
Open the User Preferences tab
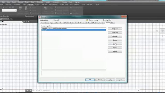pos(80,23)
